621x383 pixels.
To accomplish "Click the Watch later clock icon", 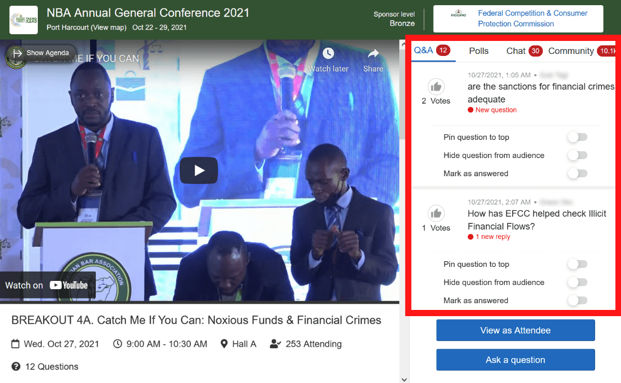I will (x=328, y=54).
